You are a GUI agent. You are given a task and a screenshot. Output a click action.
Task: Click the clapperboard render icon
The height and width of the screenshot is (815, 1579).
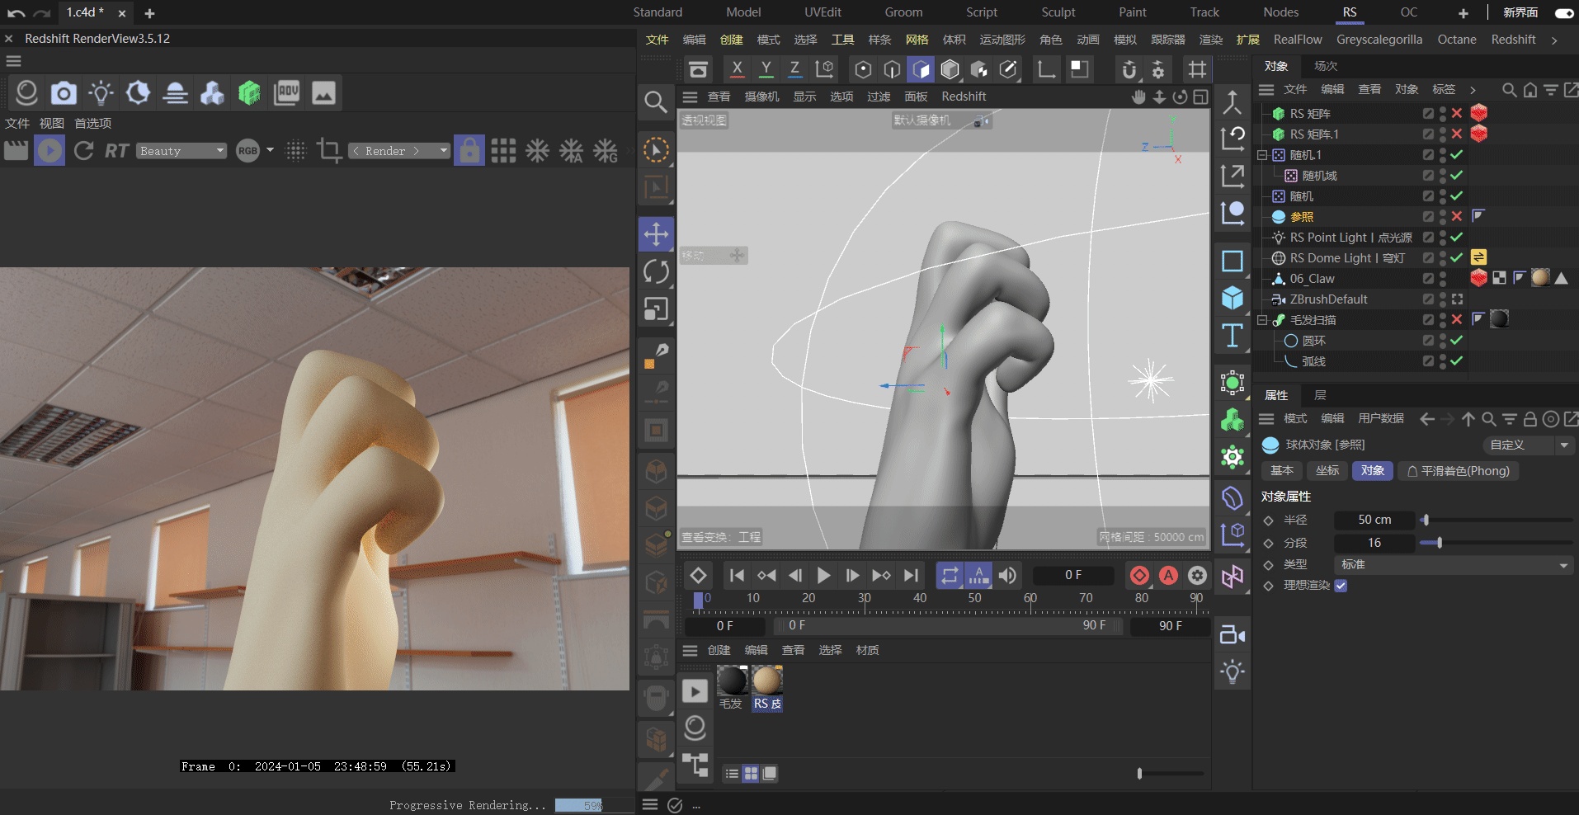point(16,151)
